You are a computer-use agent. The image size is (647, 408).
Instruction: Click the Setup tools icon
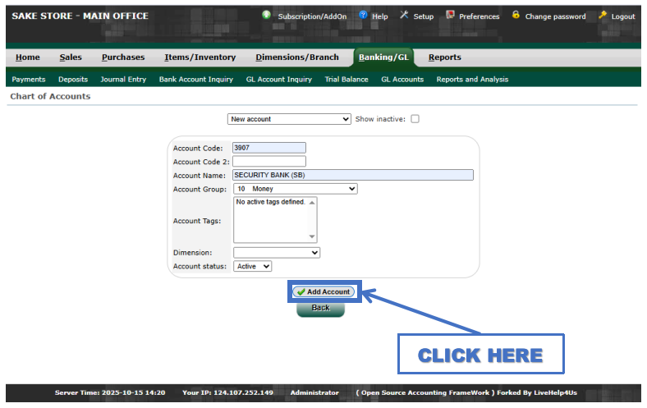click(x=404, y=16)
